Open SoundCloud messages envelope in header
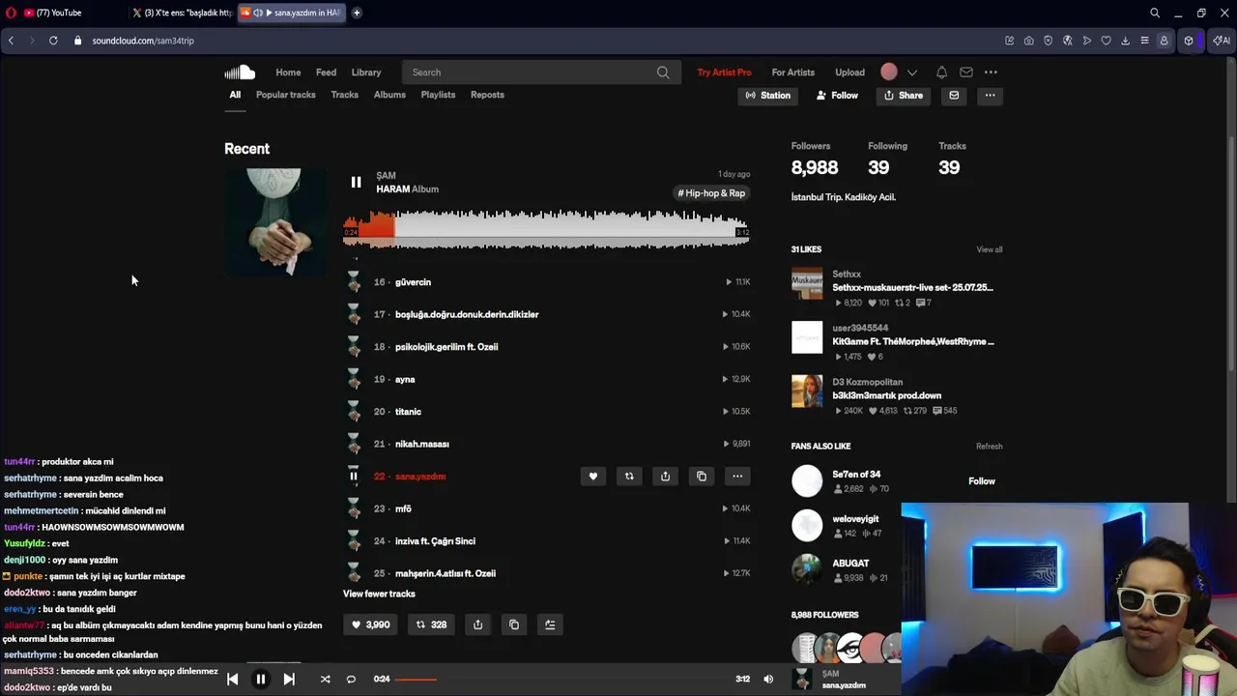1237x696 pixels. 966,72
